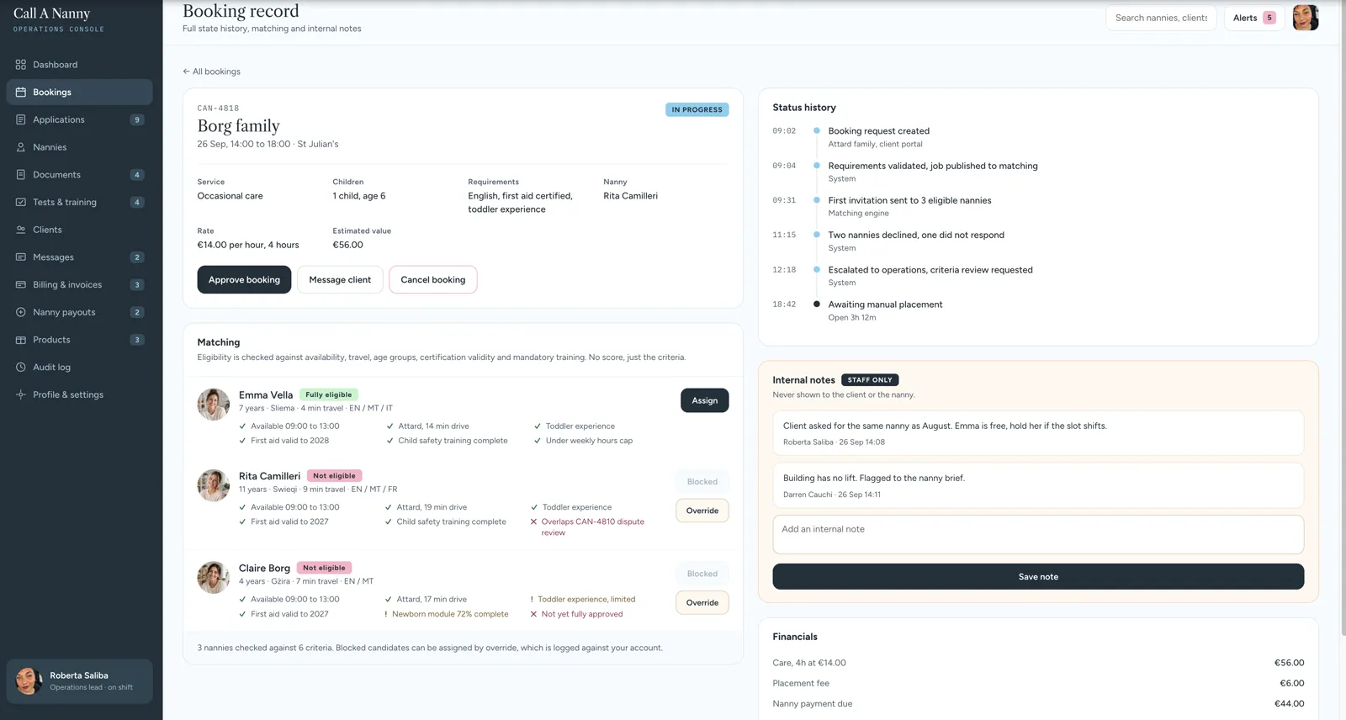
Task: Open the Nannies person icon
Action: coord(21,147)
